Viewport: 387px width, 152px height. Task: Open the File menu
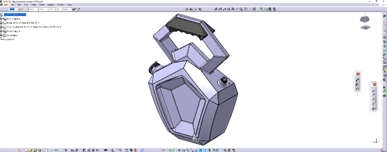[x=12, y=5]
